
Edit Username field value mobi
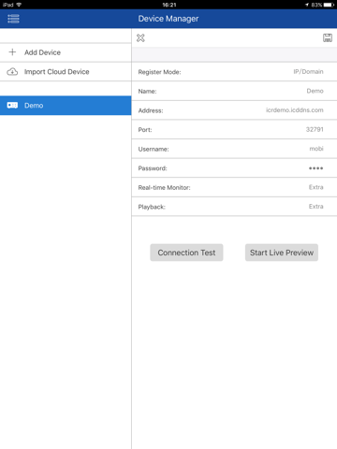point(316,149)
